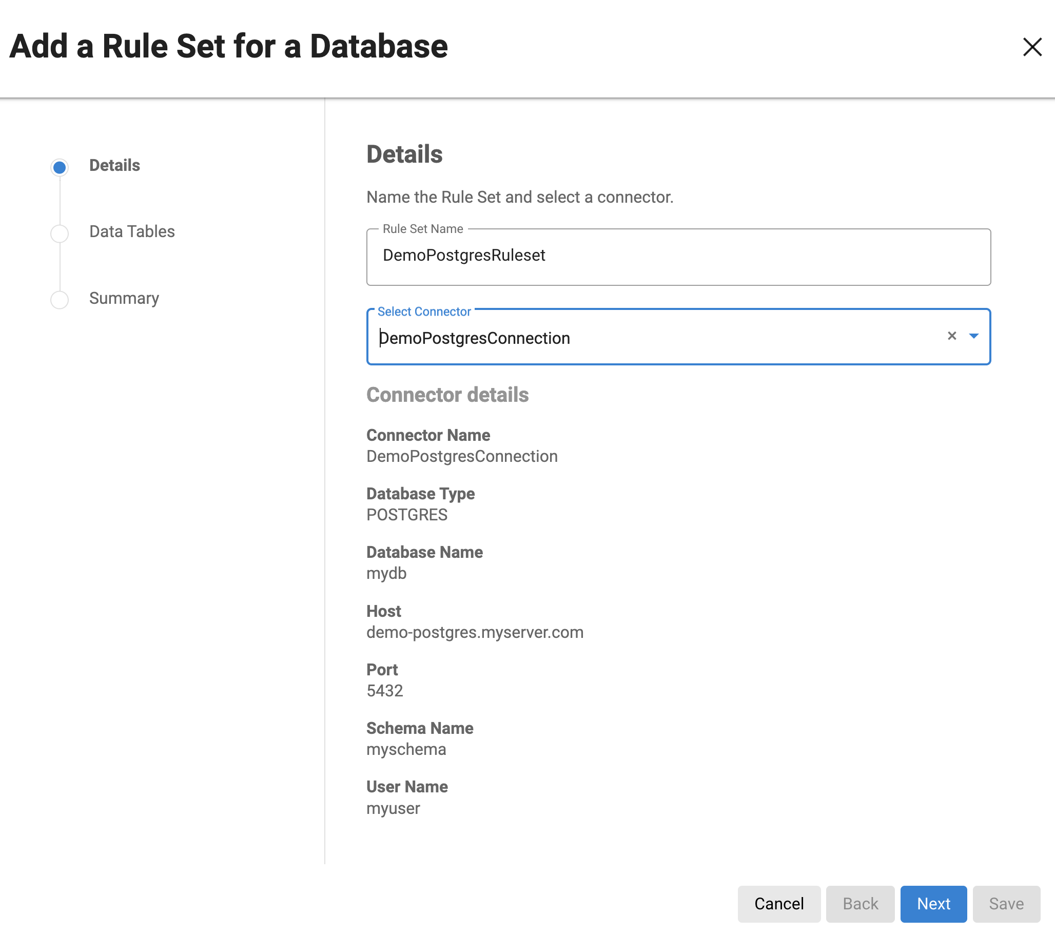This screenshot has width=1055, height=934.
Task: Go to the Data Tables step label
Action: [x=131, y=231]
